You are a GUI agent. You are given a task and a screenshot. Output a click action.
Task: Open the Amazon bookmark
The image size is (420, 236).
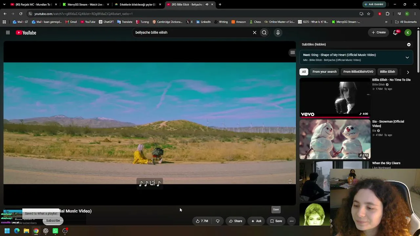pyautogui.click(x=239, y=22)
